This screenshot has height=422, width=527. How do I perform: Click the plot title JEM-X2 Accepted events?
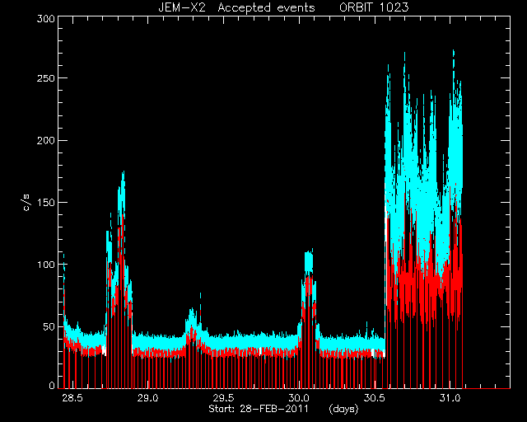(236, 7)
